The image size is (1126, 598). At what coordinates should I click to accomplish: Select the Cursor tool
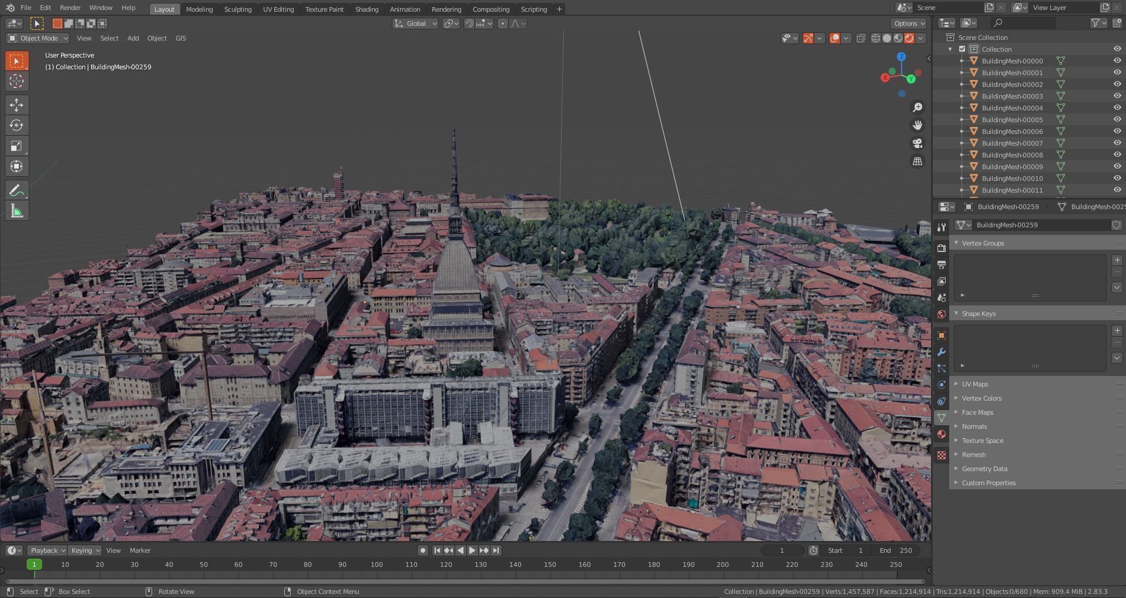(x=16, y=82)
